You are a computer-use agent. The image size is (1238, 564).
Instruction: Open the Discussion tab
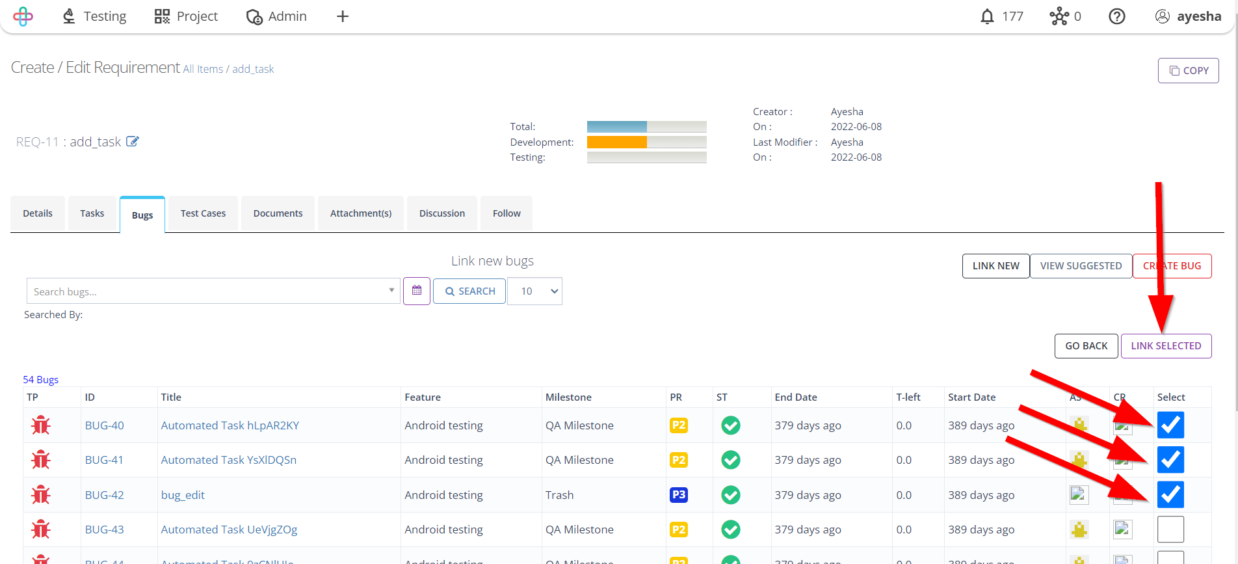(x=442, y=213)
